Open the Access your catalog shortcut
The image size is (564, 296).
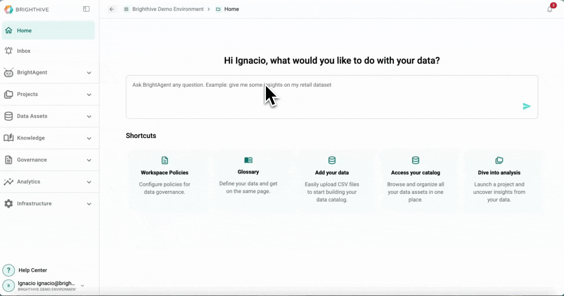[416, 181]
